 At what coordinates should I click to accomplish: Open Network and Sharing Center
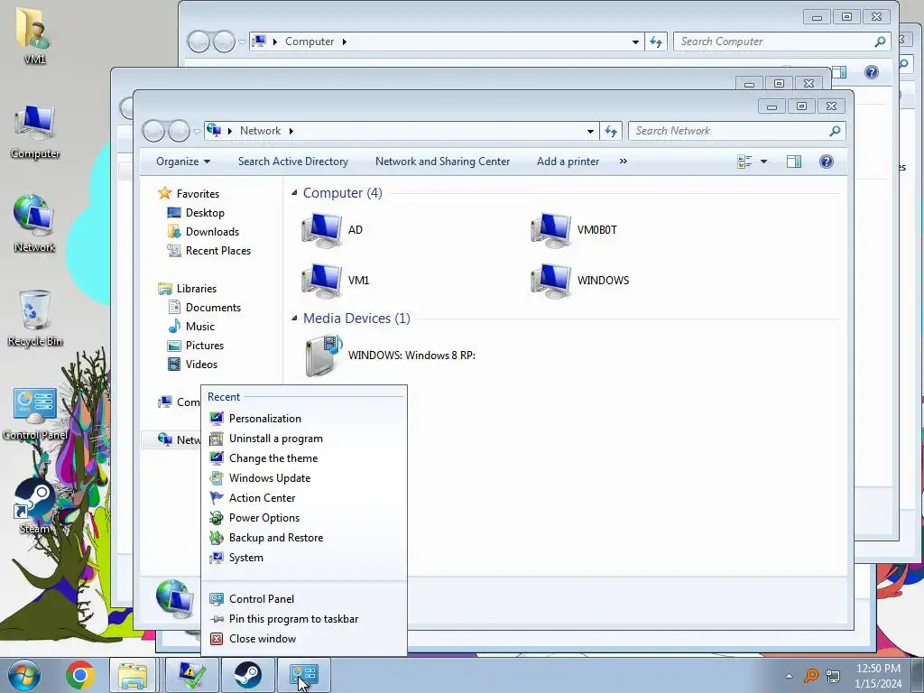[442, 162]
